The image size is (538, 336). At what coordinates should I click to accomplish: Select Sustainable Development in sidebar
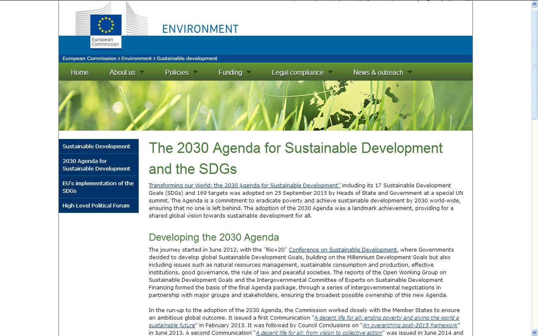pyautogui.click(x=99, y=146)
